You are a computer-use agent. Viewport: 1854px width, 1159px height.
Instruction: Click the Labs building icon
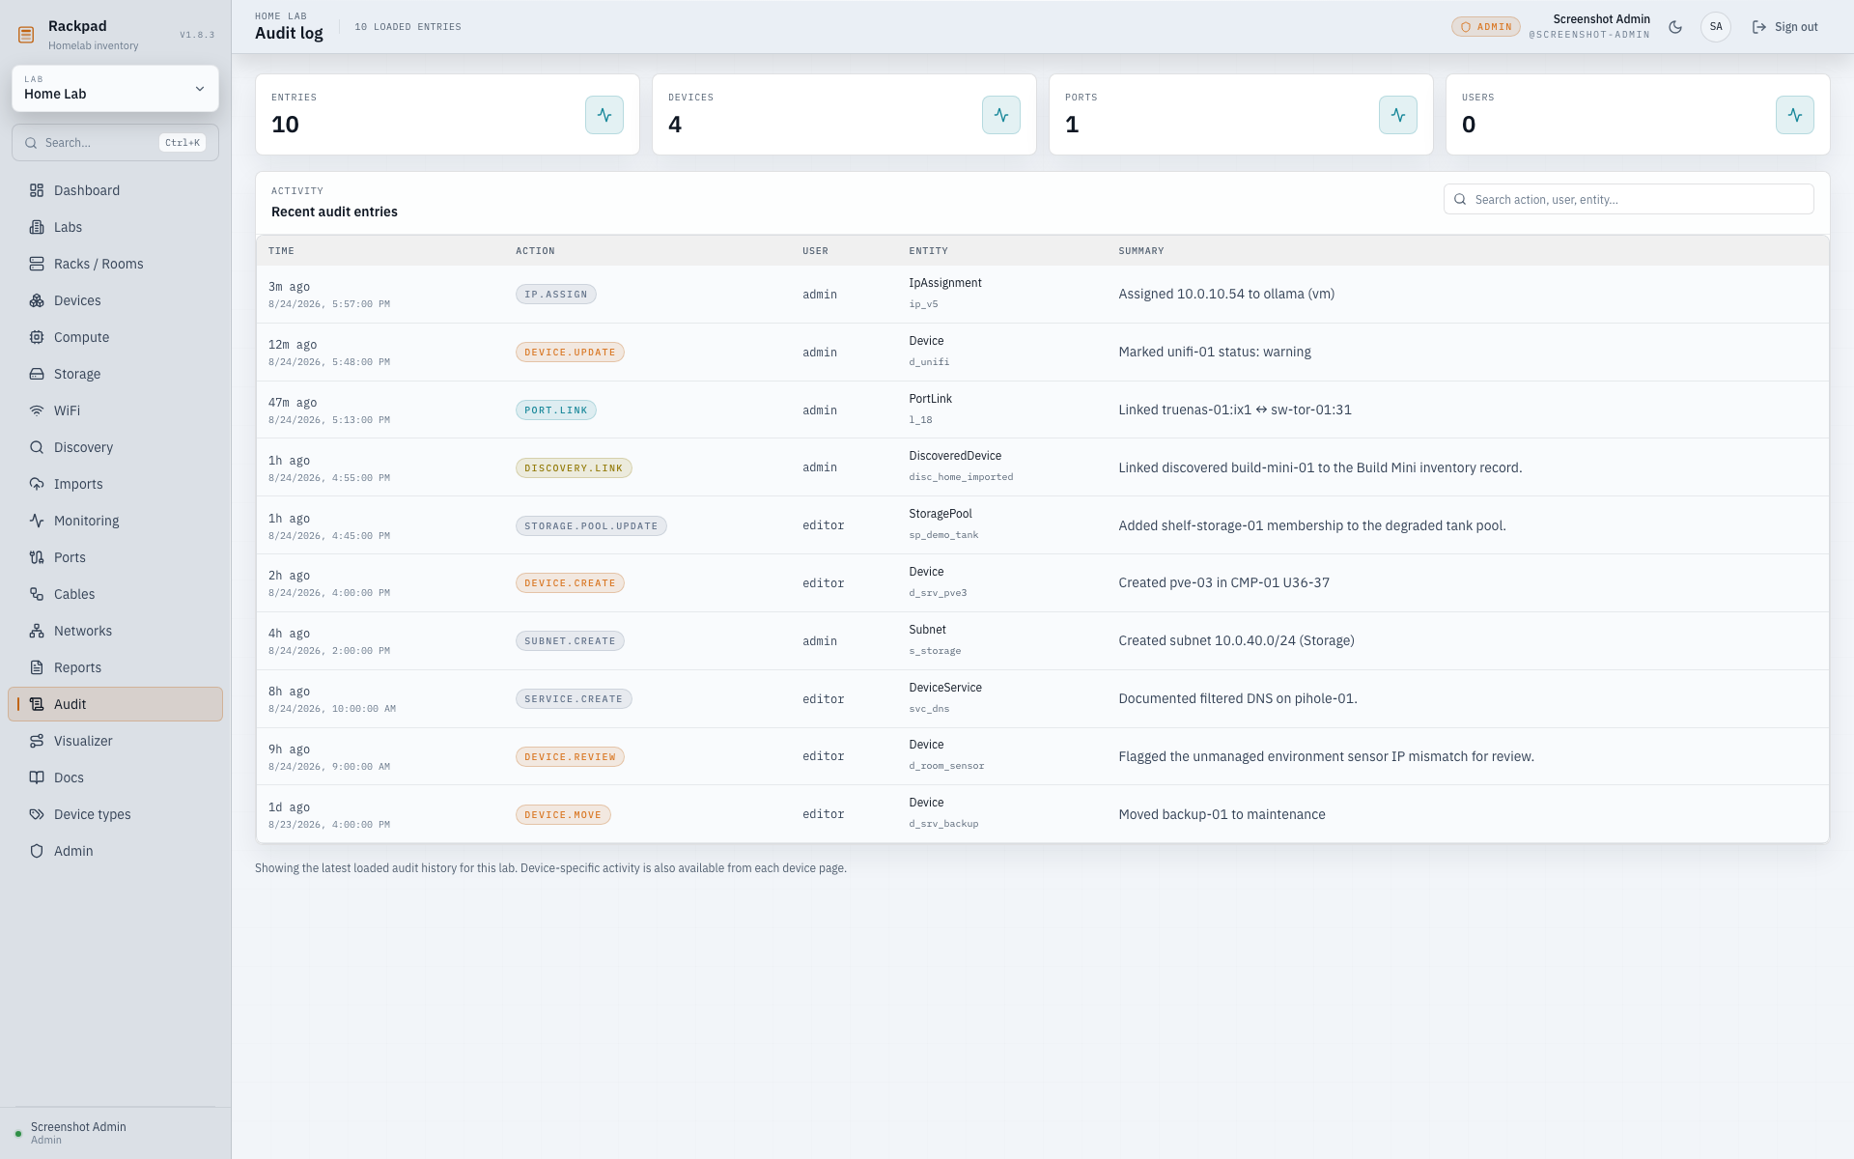tap(37, 227)
